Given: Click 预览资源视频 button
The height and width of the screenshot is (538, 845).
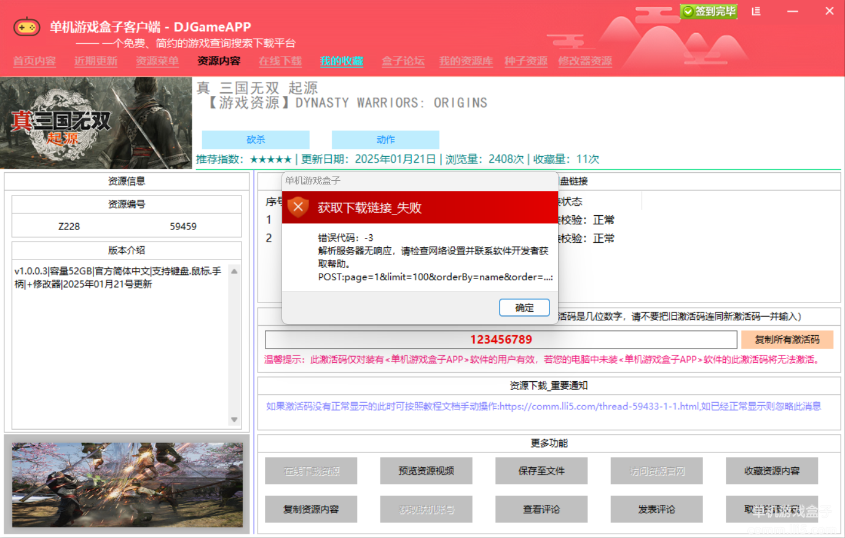Looking at the screenshot, I should (x=426, y=471).
